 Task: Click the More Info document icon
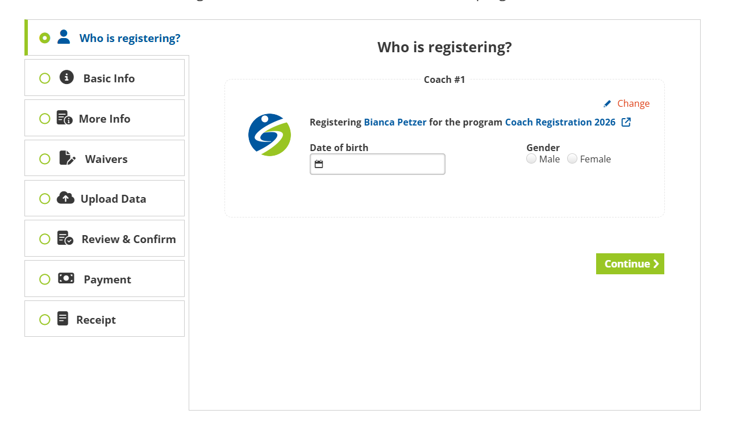click(64, 118)
